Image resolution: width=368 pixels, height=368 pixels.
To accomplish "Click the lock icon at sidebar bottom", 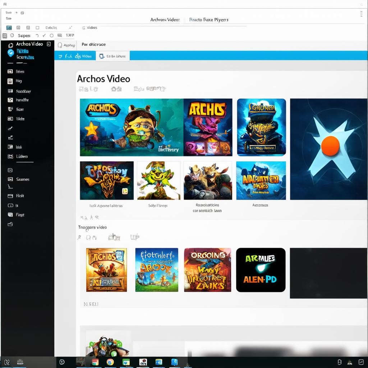I will coord(10,224).
